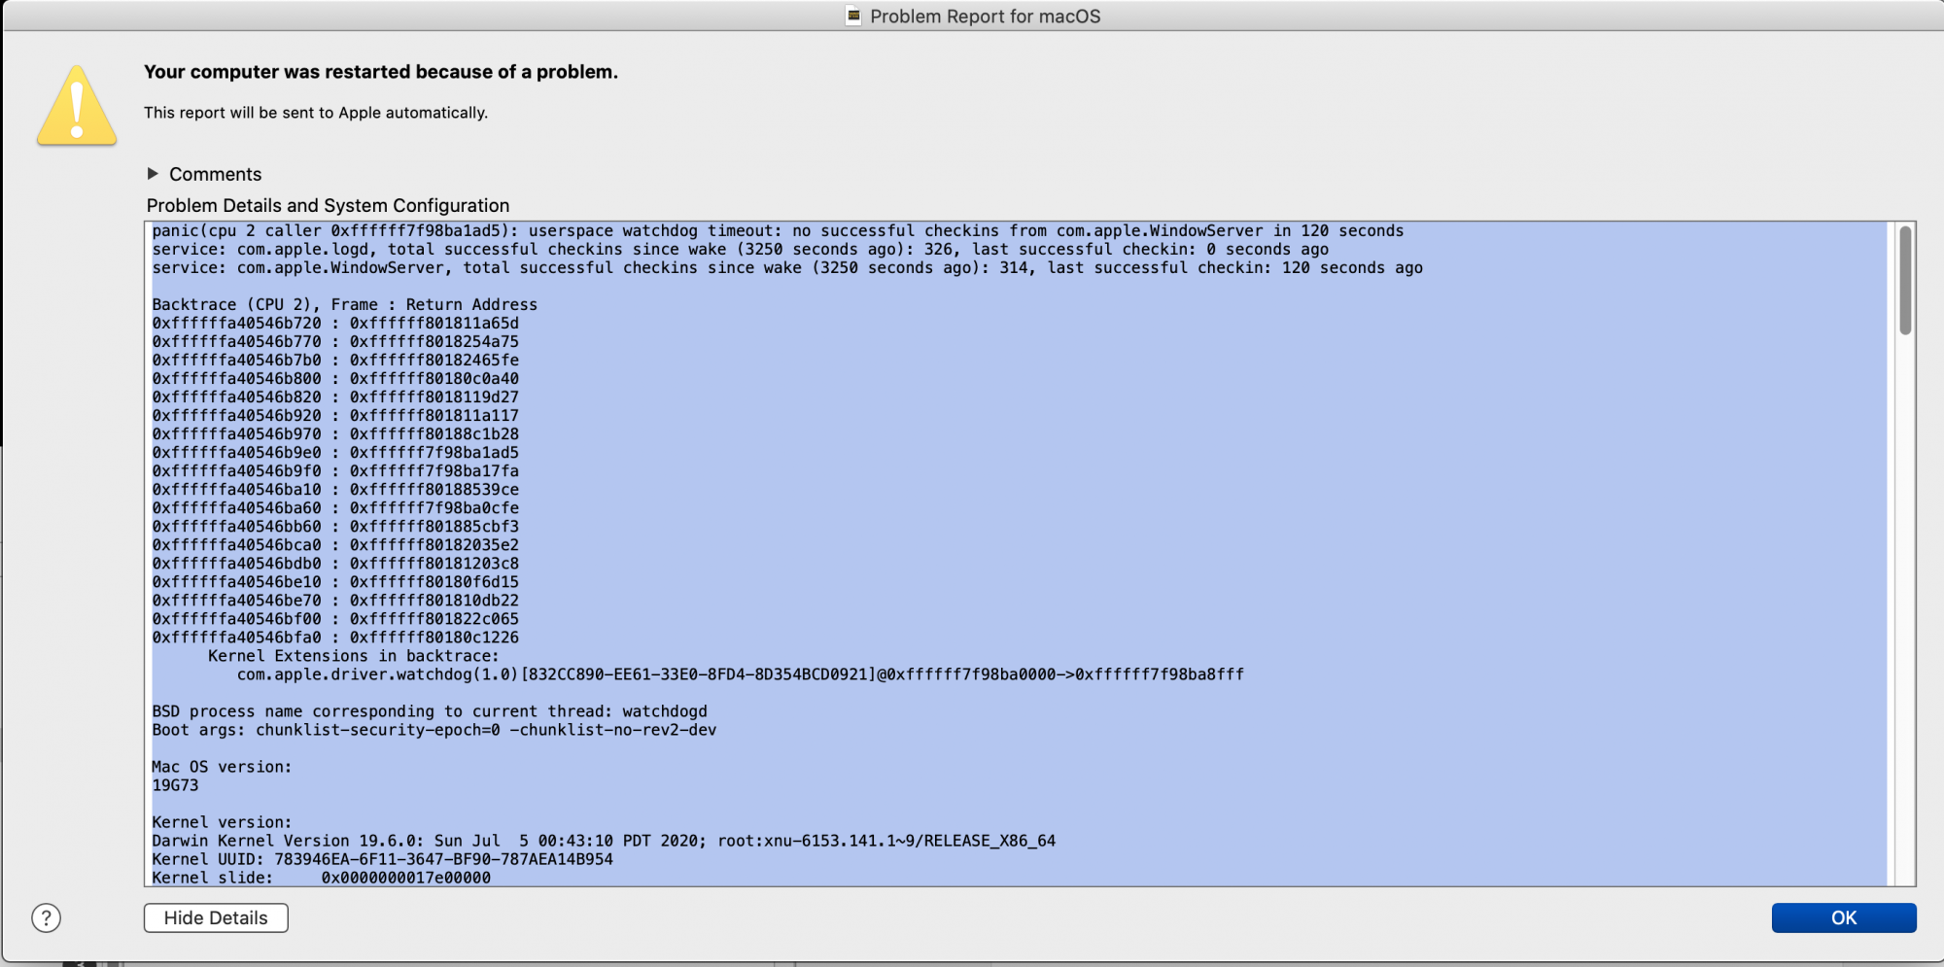Click backtrace row 0xffffffa40546be10
Screen dimensions: 1944x967
(x=335, y=582)
